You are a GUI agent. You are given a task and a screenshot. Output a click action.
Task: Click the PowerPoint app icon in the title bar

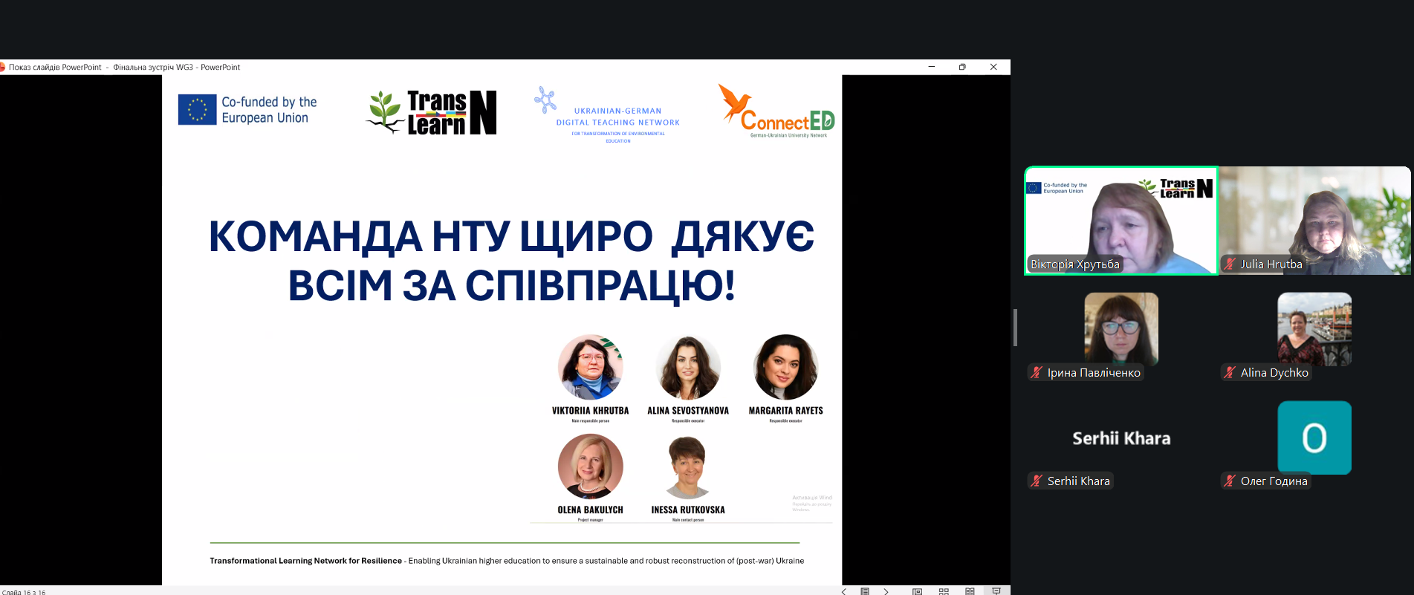2,67
